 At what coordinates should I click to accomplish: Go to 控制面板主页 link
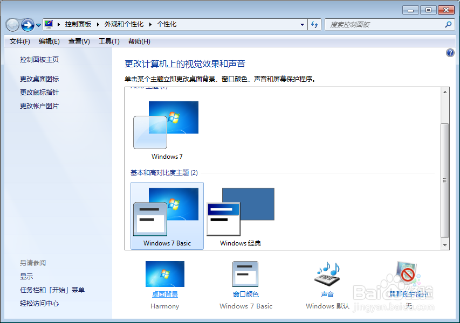click(39, 60)
